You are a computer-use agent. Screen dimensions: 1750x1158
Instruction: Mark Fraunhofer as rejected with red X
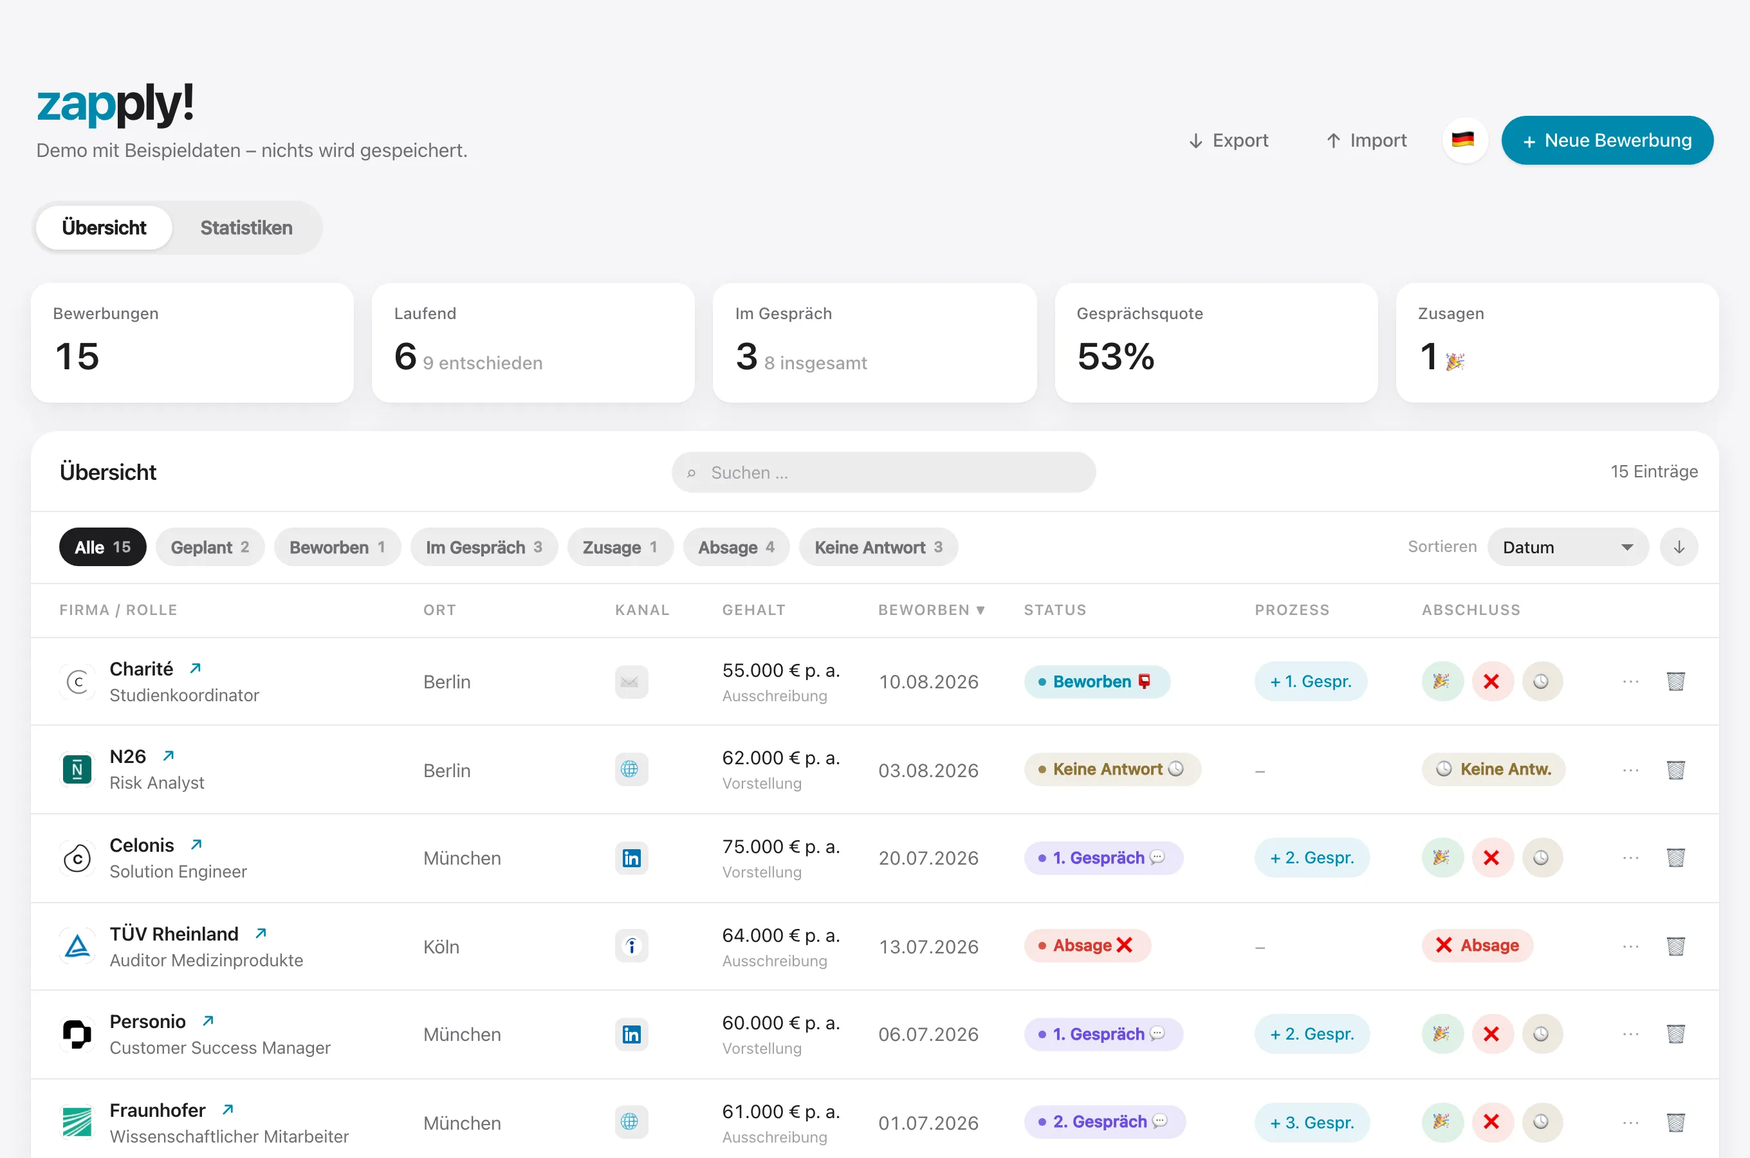pyautogui.click(x=1491, y=1122)
